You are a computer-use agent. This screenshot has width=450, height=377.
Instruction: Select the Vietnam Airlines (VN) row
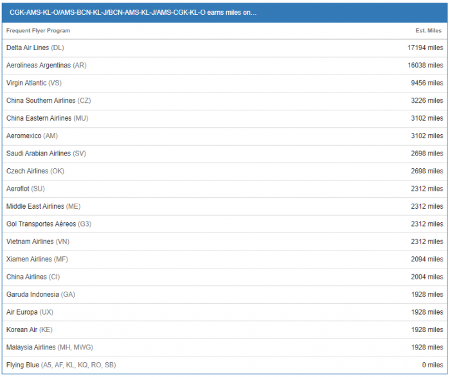pyautogui.click(x=225, y=242)
